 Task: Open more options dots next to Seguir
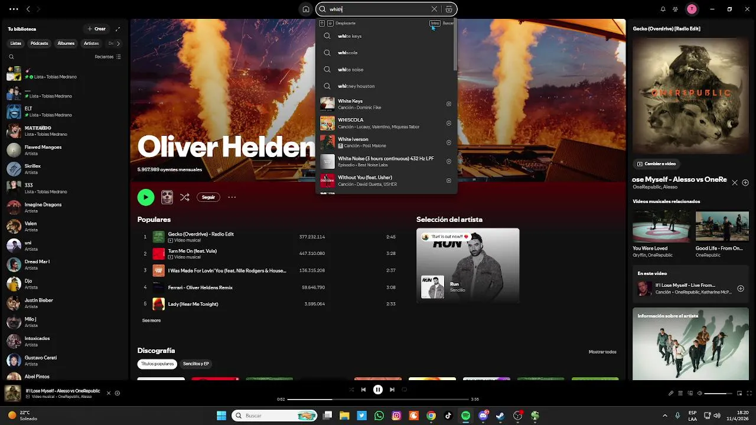coord(232,197)
